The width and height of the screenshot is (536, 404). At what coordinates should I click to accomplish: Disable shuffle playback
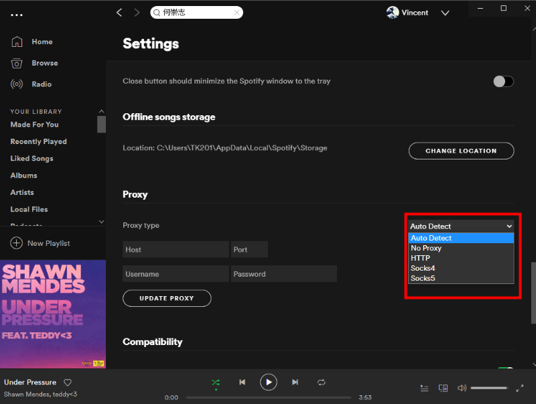pos(215,382)
